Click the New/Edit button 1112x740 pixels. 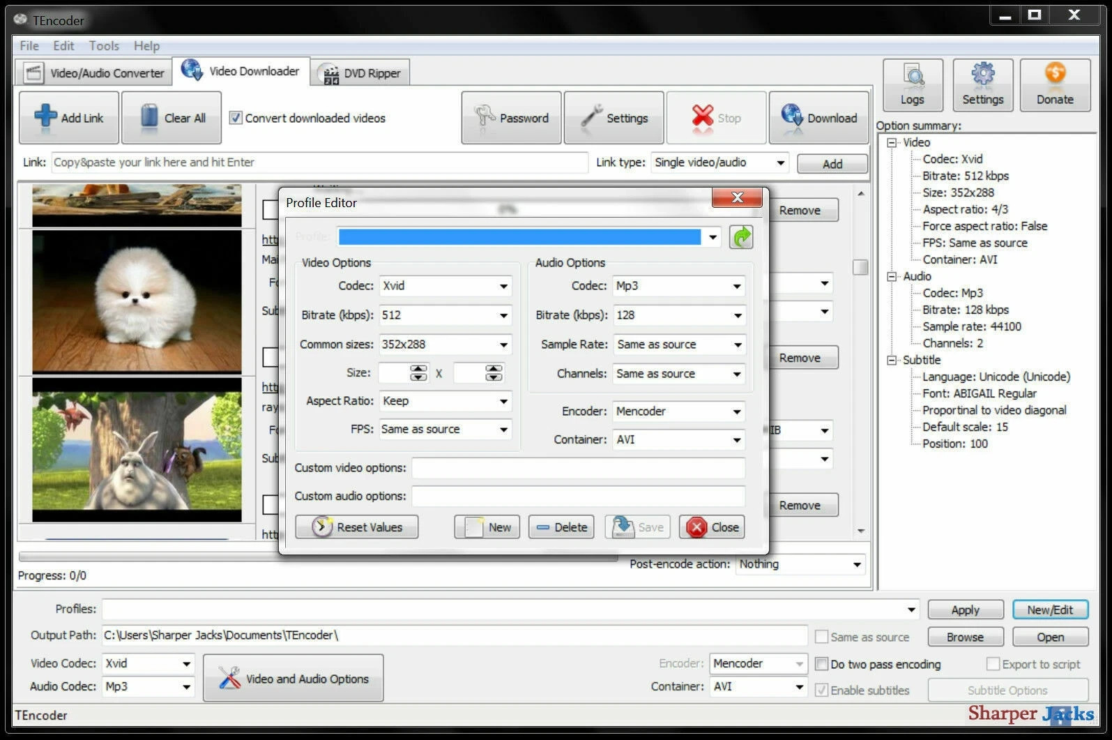tap(1050, 610)
